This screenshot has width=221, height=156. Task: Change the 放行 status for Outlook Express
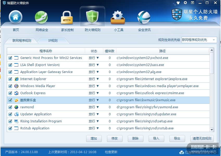pyautogui.click(x=94, y=93)
